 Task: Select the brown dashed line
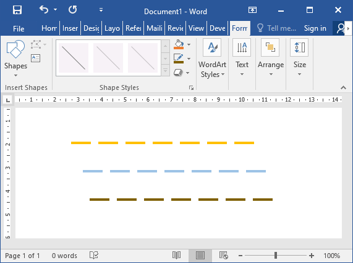181,200
